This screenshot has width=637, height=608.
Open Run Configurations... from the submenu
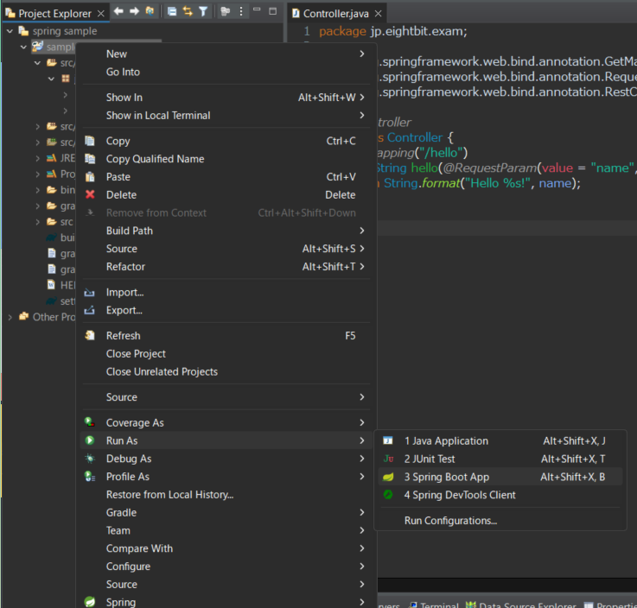[450, 521]
